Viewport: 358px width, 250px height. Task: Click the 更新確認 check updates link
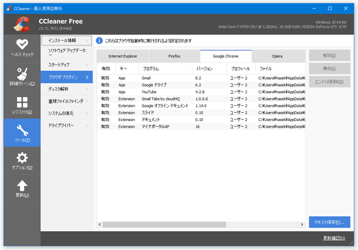(x=334, y=238)
